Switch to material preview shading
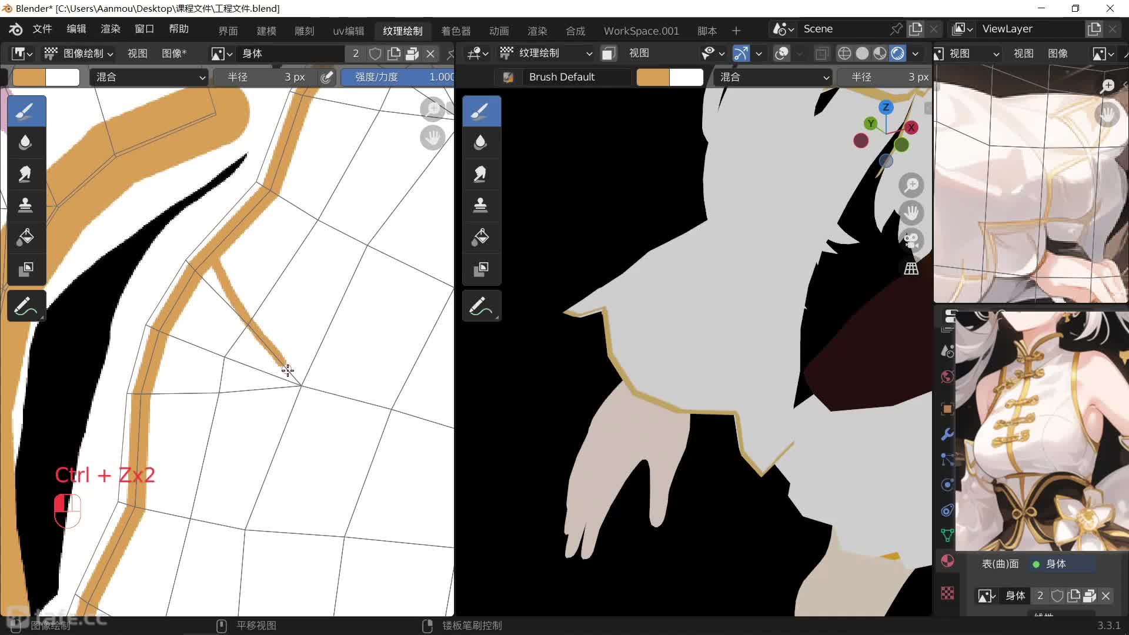Image resolution: width=1129 pixels, height=635 pixels. coord(880,54)
